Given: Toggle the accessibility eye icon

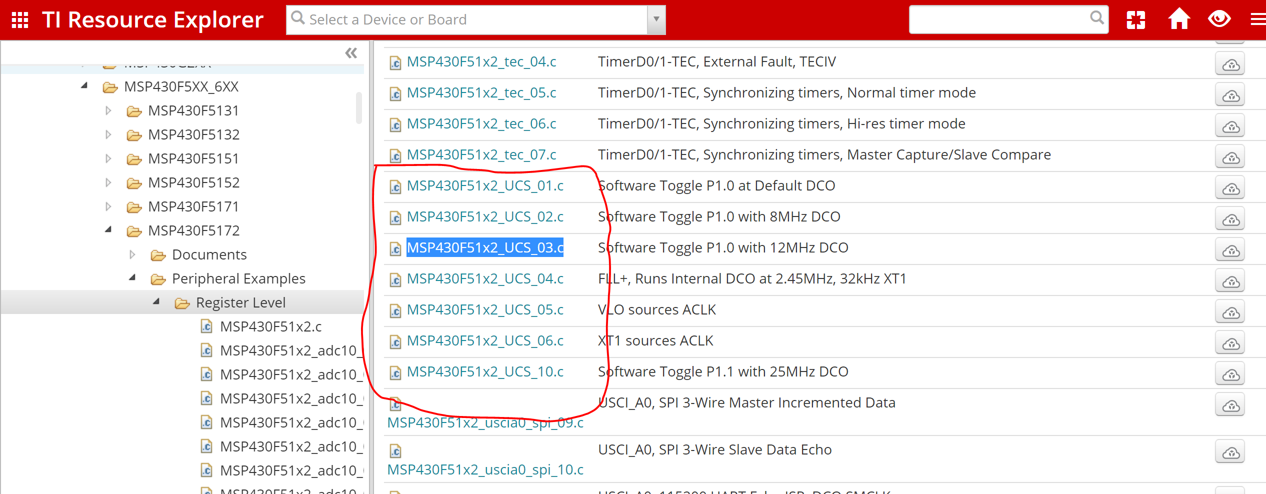Looking at the screenshot, I should point(1219,19).
